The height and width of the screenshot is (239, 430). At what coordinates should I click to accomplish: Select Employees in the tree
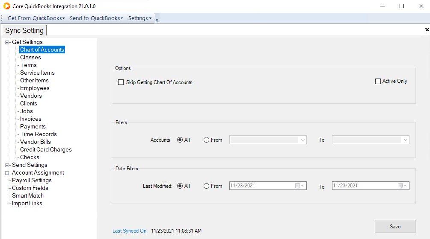point(35,88)
